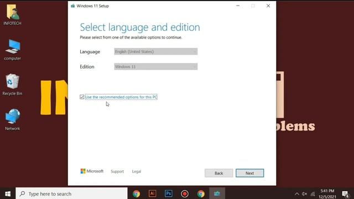Click the taskbar search box

71,194
